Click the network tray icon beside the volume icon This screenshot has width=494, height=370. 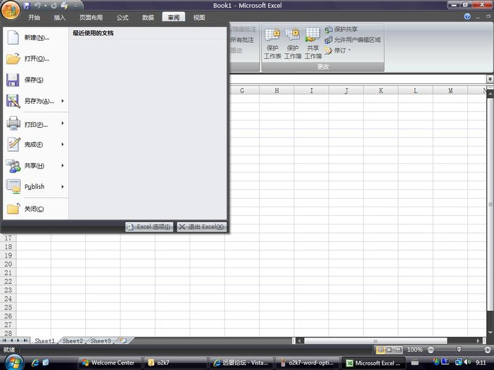(459, 362)
